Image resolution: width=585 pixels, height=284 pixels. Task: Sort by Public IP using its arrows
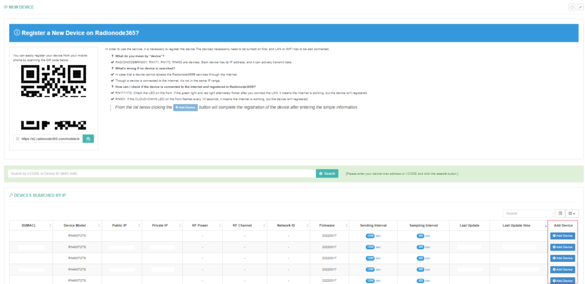click(x=139, y=226)
